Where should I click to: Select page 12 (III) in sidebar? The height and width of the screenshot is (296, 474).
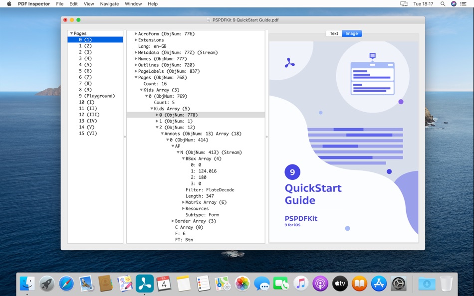(95, 115)
